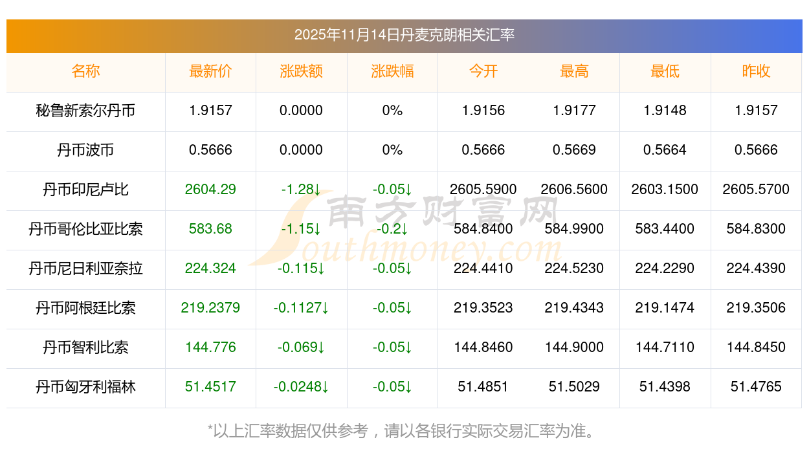Viewport: 809px width, 451px height.
Task: Open the 秘鲁新索尔丹币 row name
Action: tap(85, 111)
